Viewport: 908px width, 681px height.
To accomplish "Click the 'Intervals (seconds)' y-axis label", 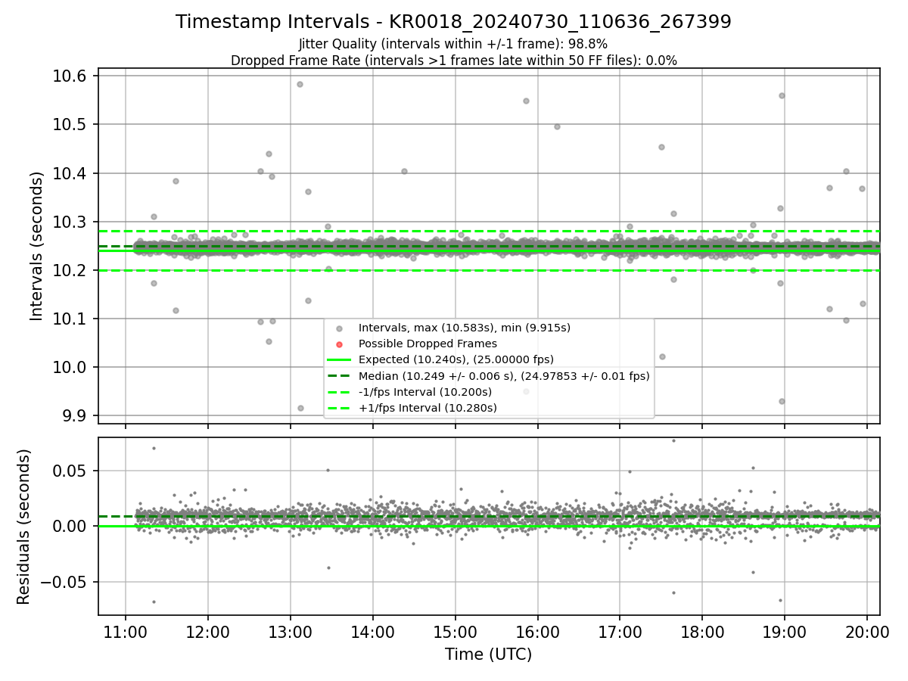I will point(36,246).
